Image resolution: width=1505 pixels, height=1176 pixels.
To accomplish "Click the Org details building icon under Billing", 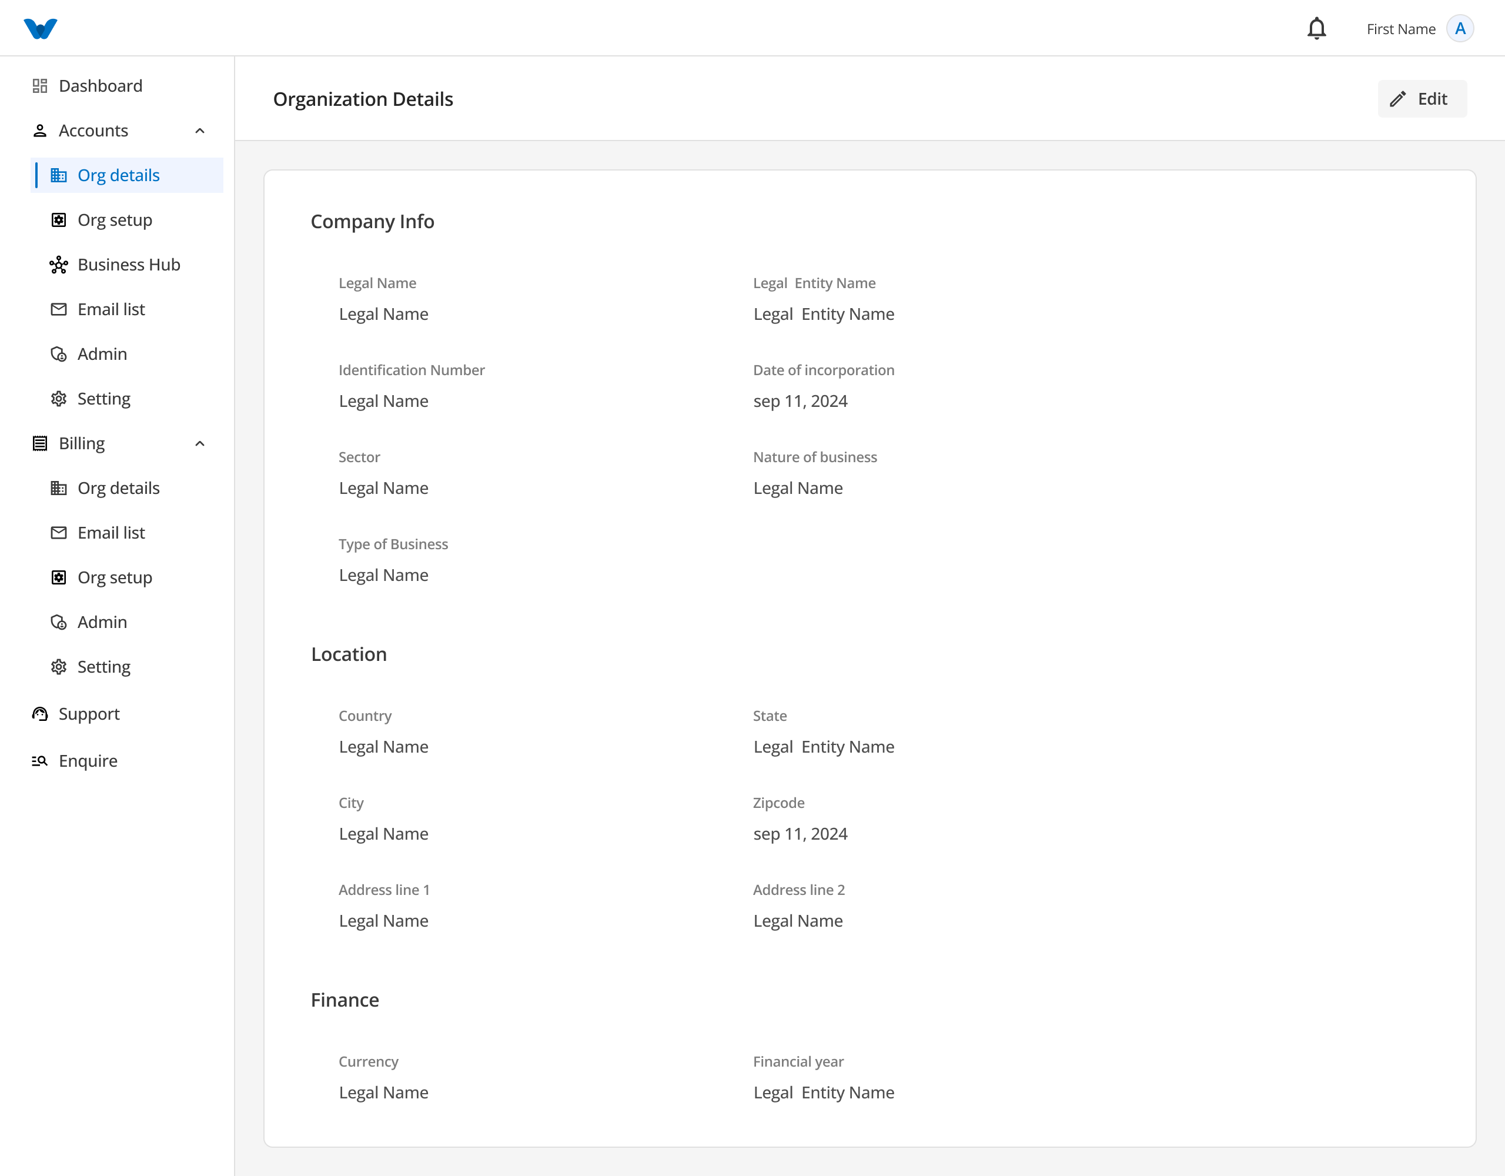I will (x=59, y=488).
